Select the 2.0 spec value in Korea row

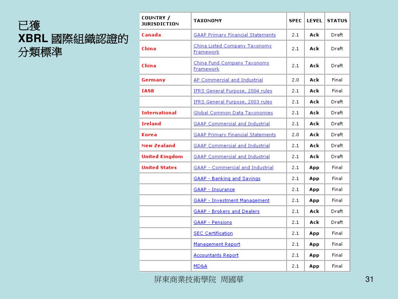[x=295, y=134]
